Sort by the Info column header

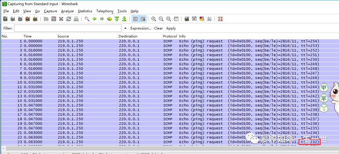(x=258, y=36)
